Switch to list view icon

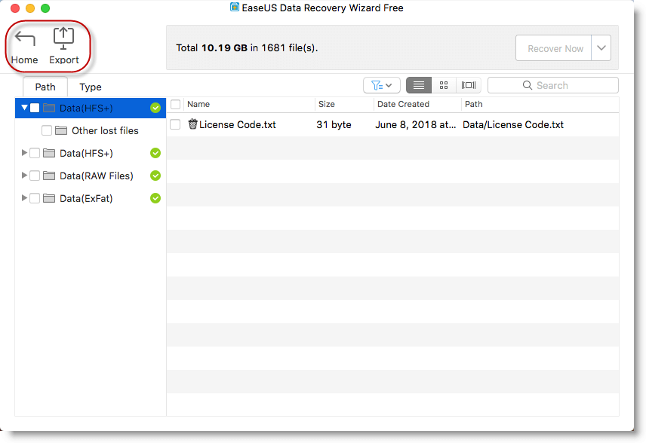(x=419, y=85)
